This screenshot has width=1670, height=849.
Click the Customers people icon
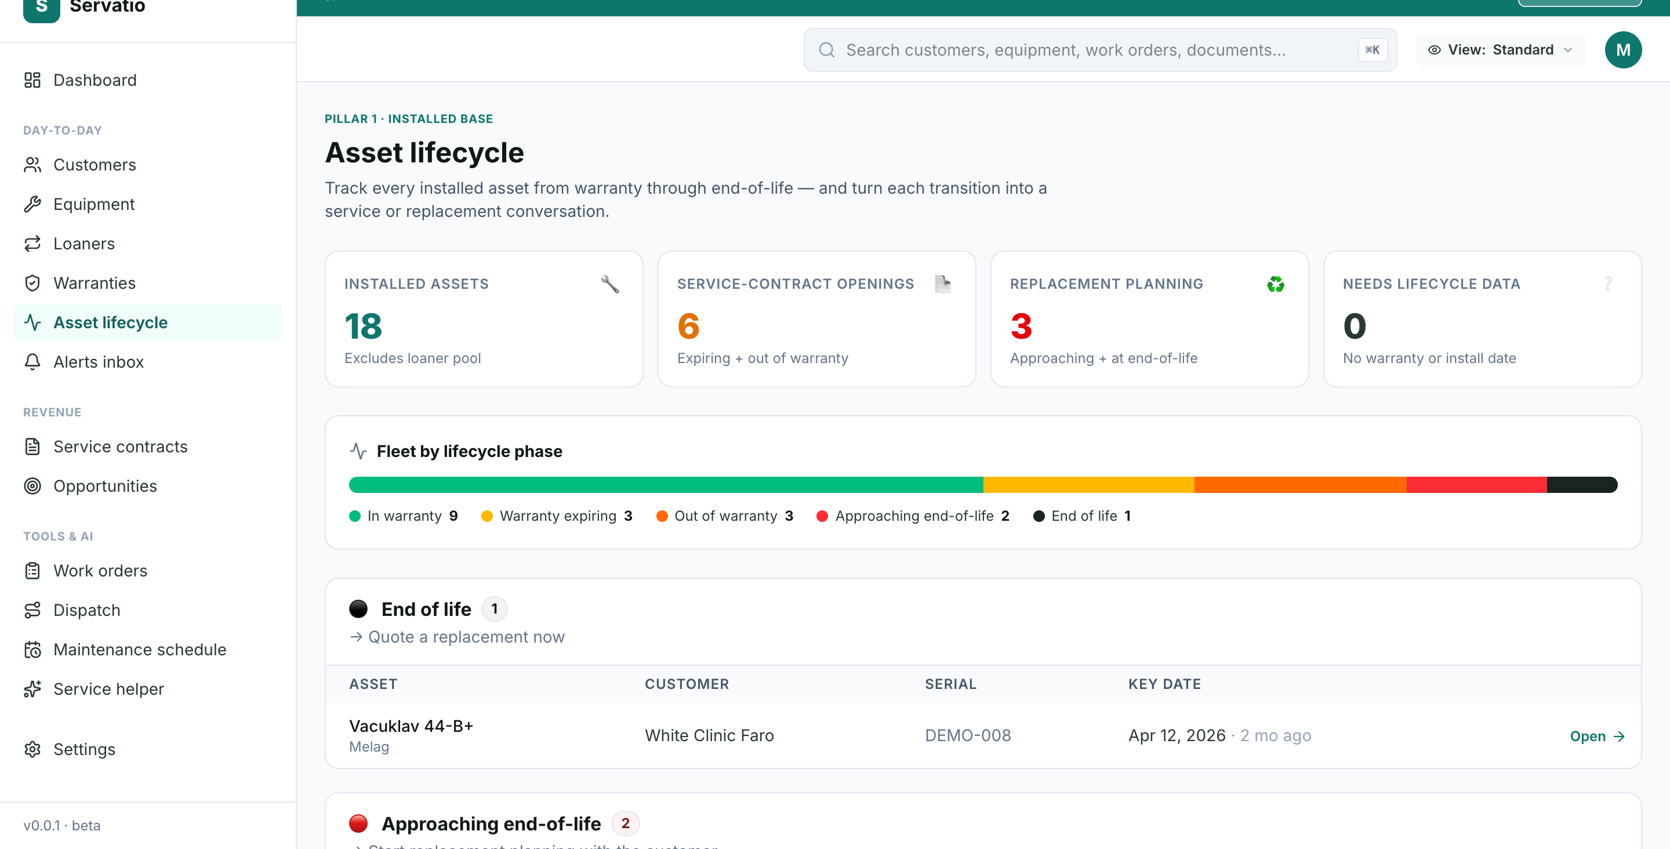pyautogui.click(x=32, y=165)
